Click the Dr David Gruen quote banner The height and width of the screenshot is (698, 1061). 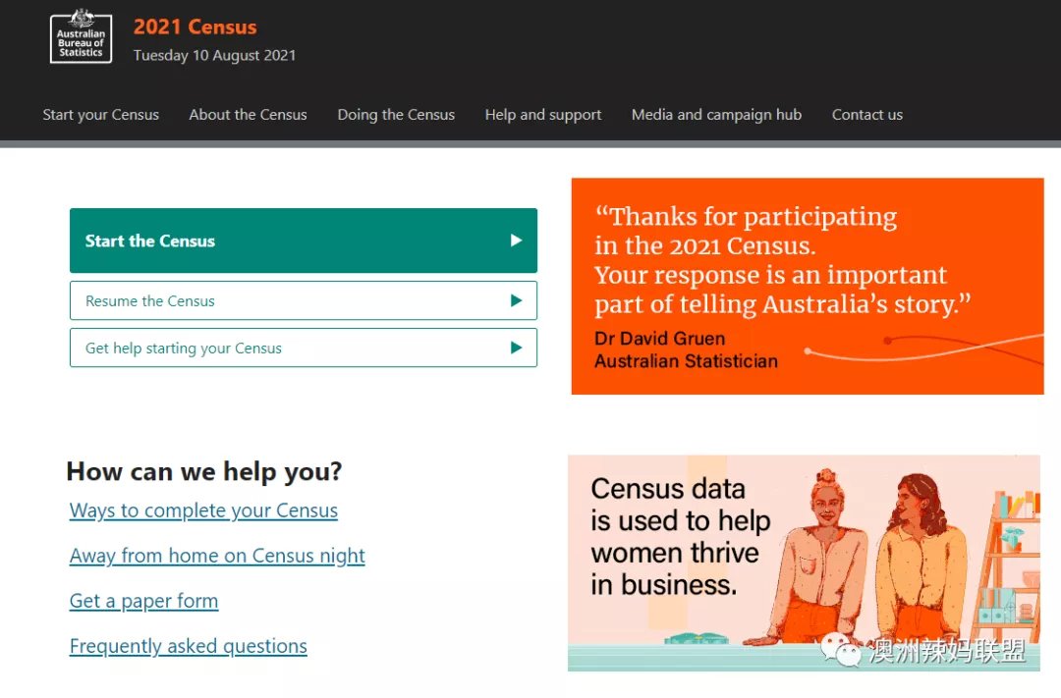(x=808, y=286)
